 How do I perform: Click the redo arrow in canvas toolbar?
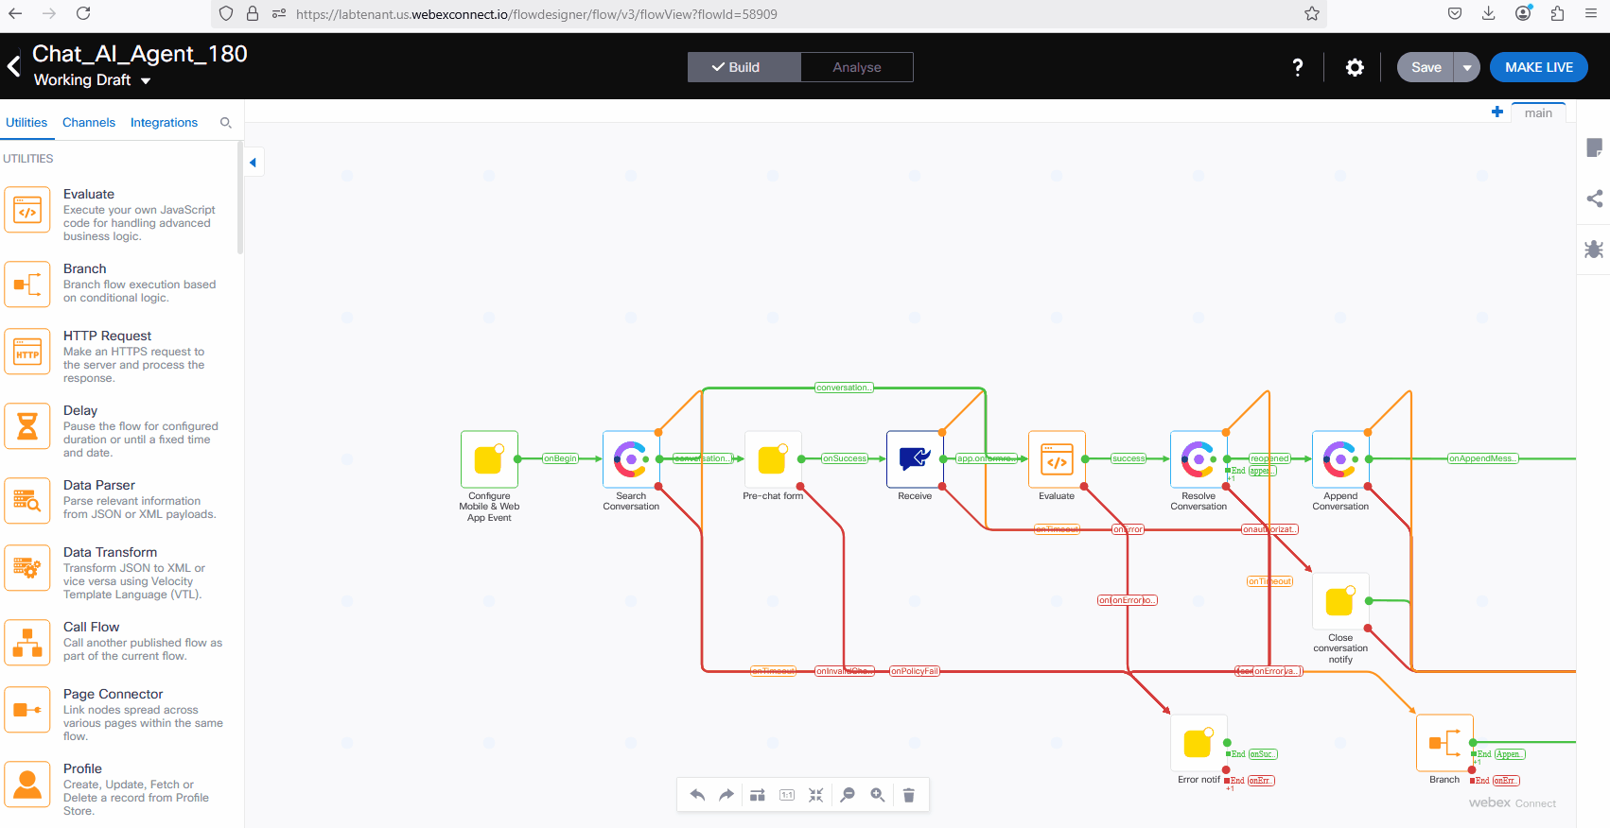(x=726, y=795)
